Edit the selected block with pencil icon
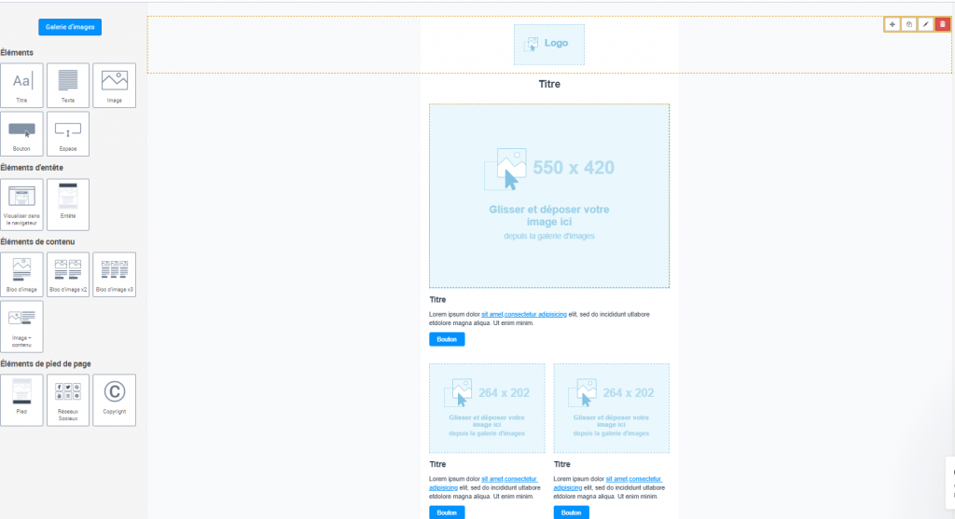Screen dimensions: 955x519 point(926,24)
